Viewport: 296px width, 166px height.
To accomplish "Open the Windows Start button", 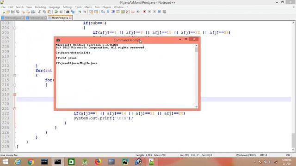I will (x=5, y=162).
